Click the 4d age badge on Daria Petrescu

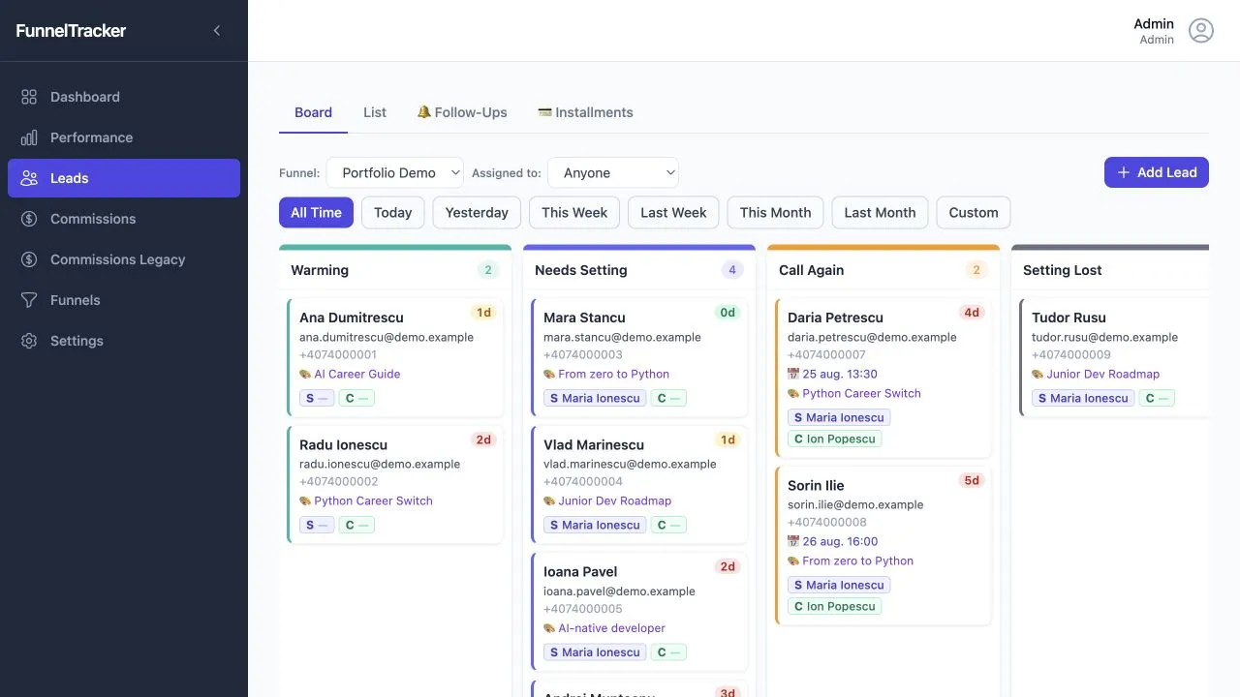[971, 313]
